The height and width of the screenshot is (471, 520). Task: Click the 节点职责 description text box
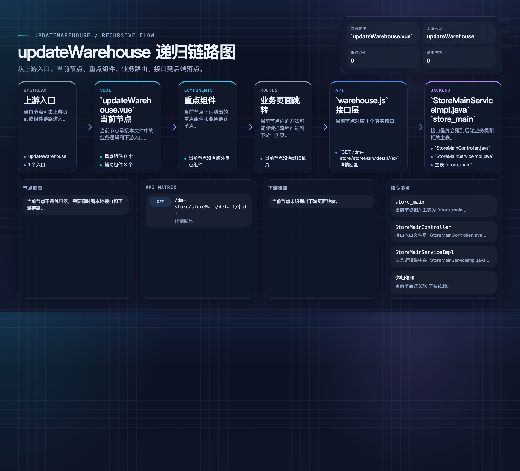76,205
